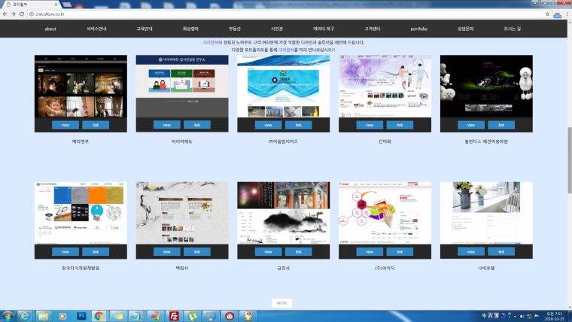Image resolution: width=572 pixels, height=322 pixels.
Task: Open the 서비스안내 menu item
Action: coord(96,29)
